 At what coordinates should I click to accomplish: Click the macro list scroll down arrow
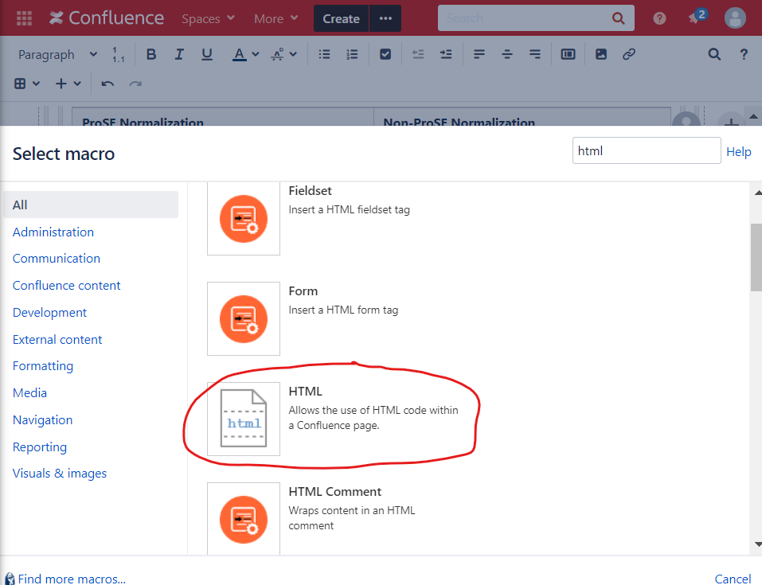point(757,544)
